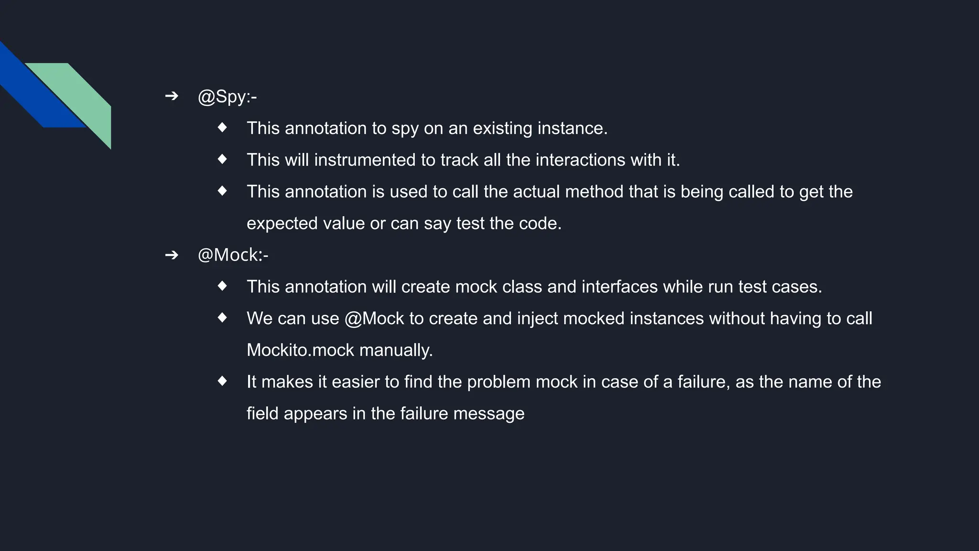979x551 pixels.
Task: Click the 'Mockito.mock manually.' text
Action: [x=340, y=351]
